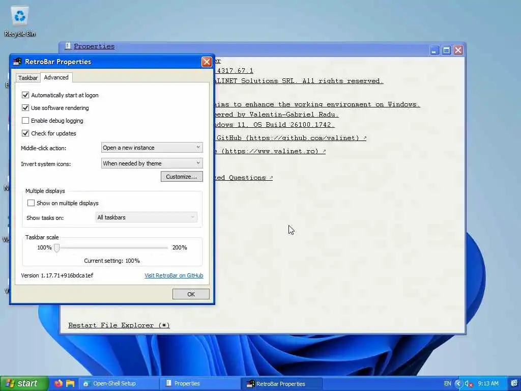Click the Firefox icon in quick launch
Screen dimensions: 521x391
(59, 383)
